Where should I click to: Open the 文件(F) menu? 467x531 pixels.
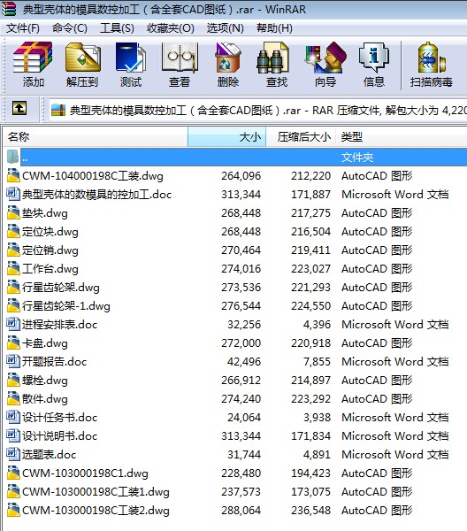pyautogui.click(x=23, y=28)
